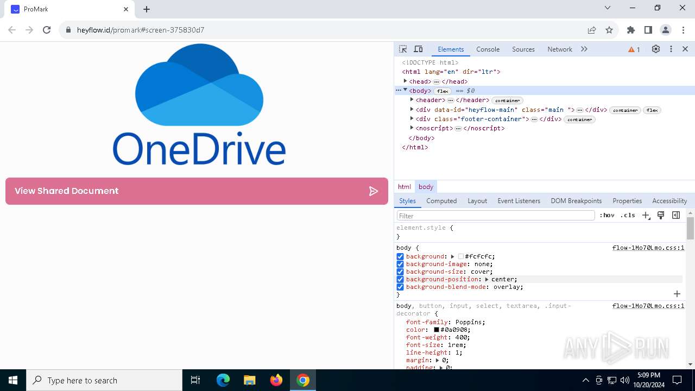Screen dimensions: 695x391
Task: Open the notifications action center
Action: tap(678, 380)
